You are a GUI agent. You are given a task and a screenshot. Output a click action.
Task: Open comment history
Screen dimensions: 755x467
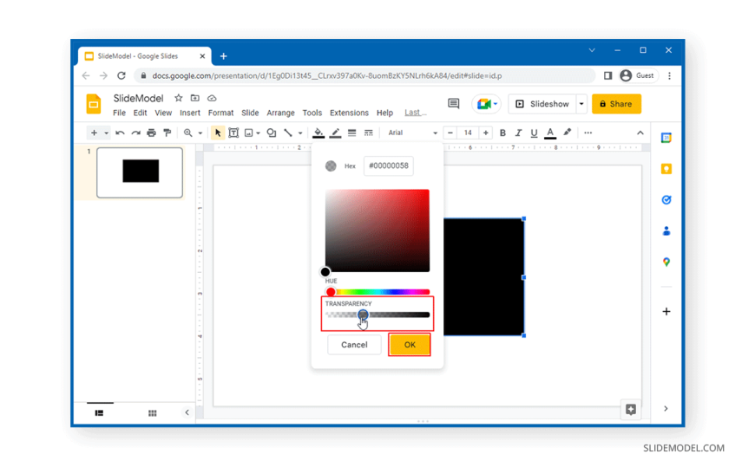click(454, 104)
